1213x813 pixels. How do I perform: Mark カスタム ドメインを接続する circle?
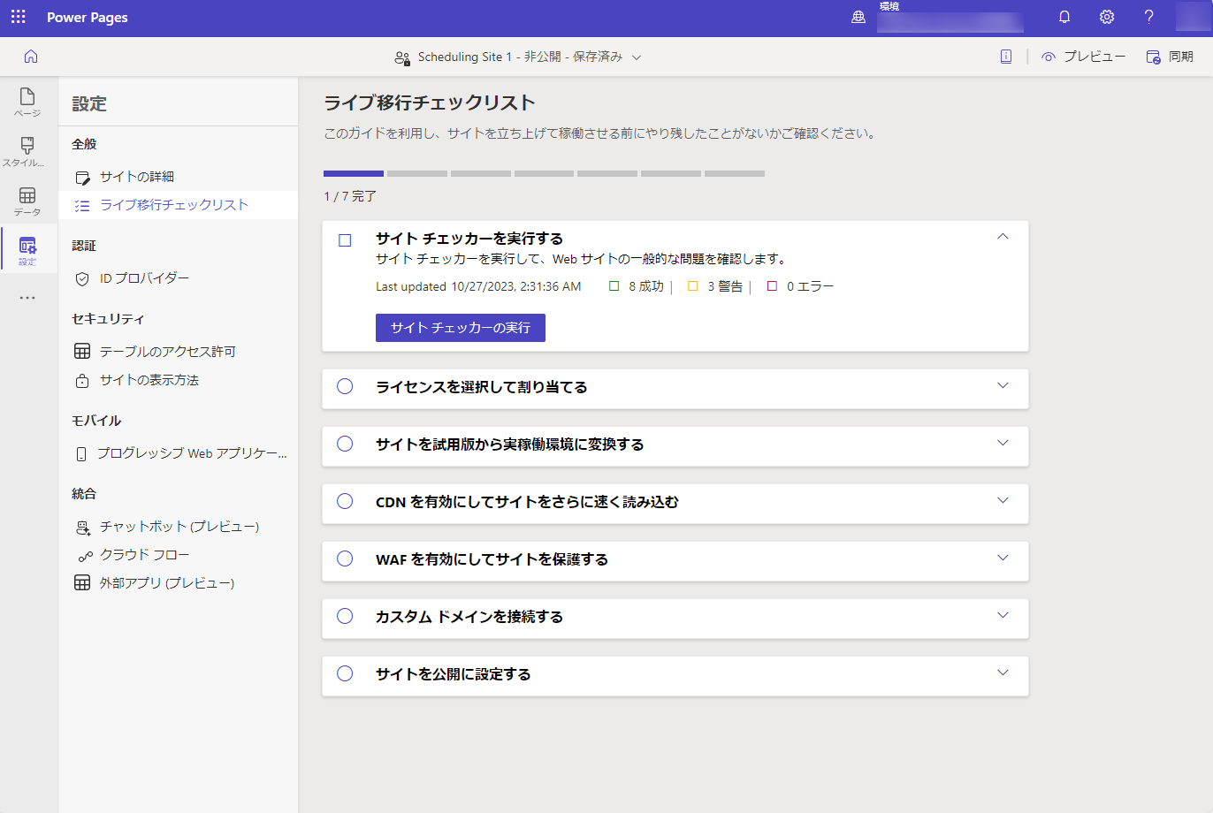[345, 616]
